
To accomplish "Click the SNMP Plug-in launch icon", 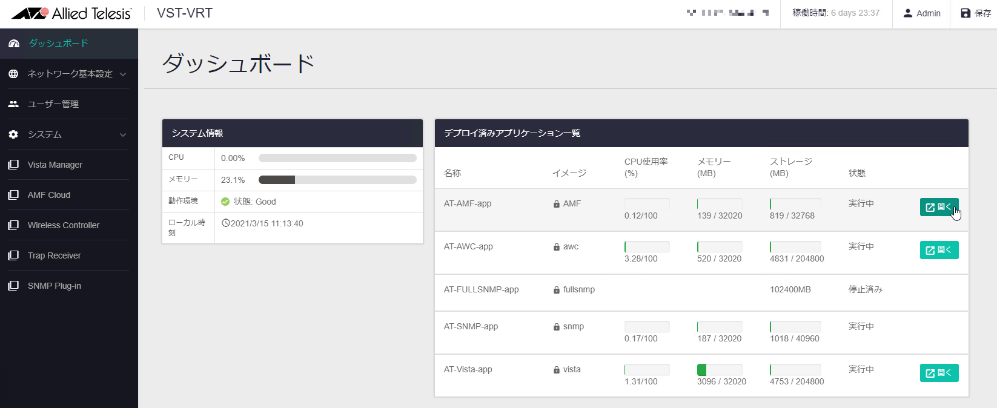I will pyautogui.click(x=13, y=286).
